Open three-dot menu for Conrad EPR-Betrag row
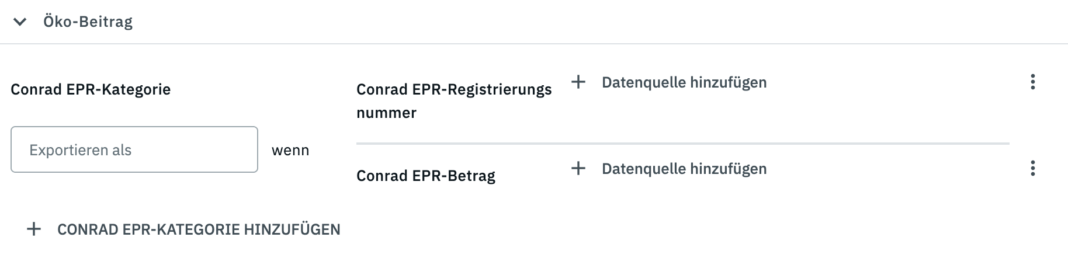Viewport: 1068px width, 265px height. point(1032,168)
